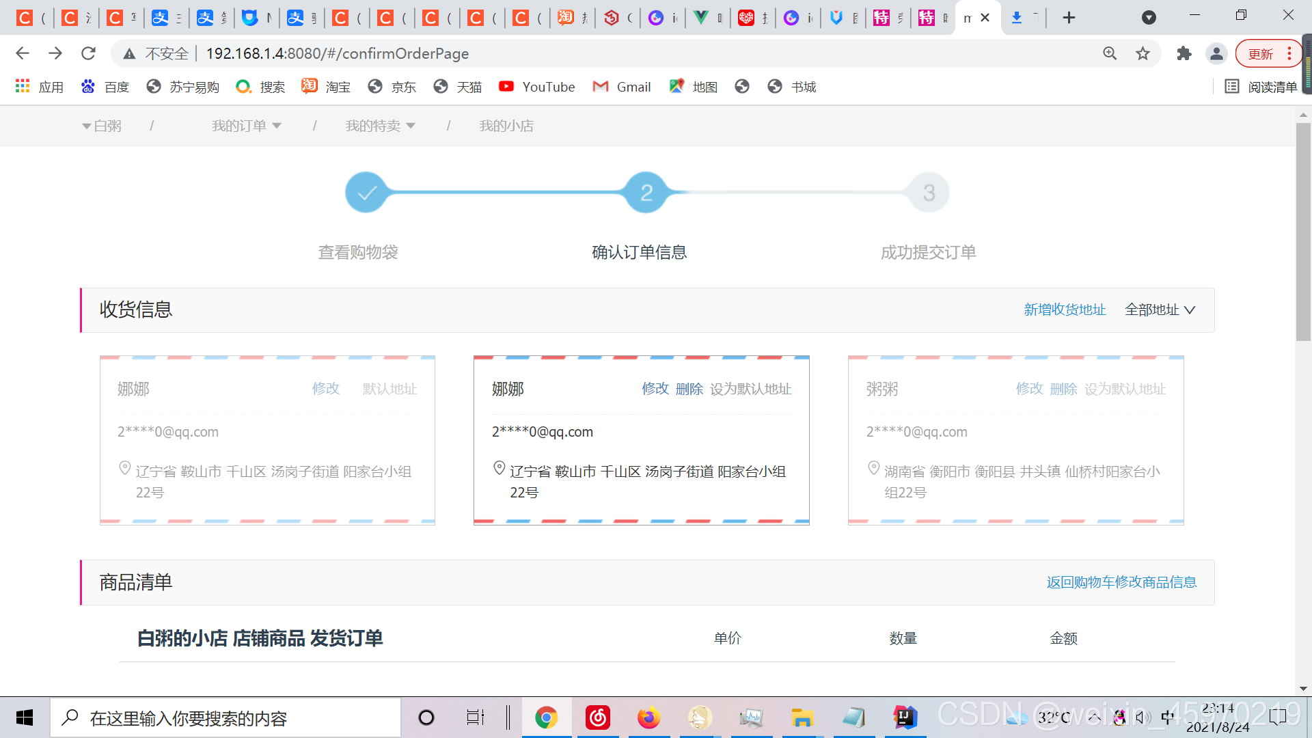The height and width of the screenshot is (738, 1312).
Task: Reload the page with the refresh icon
Action: point(88,53)
